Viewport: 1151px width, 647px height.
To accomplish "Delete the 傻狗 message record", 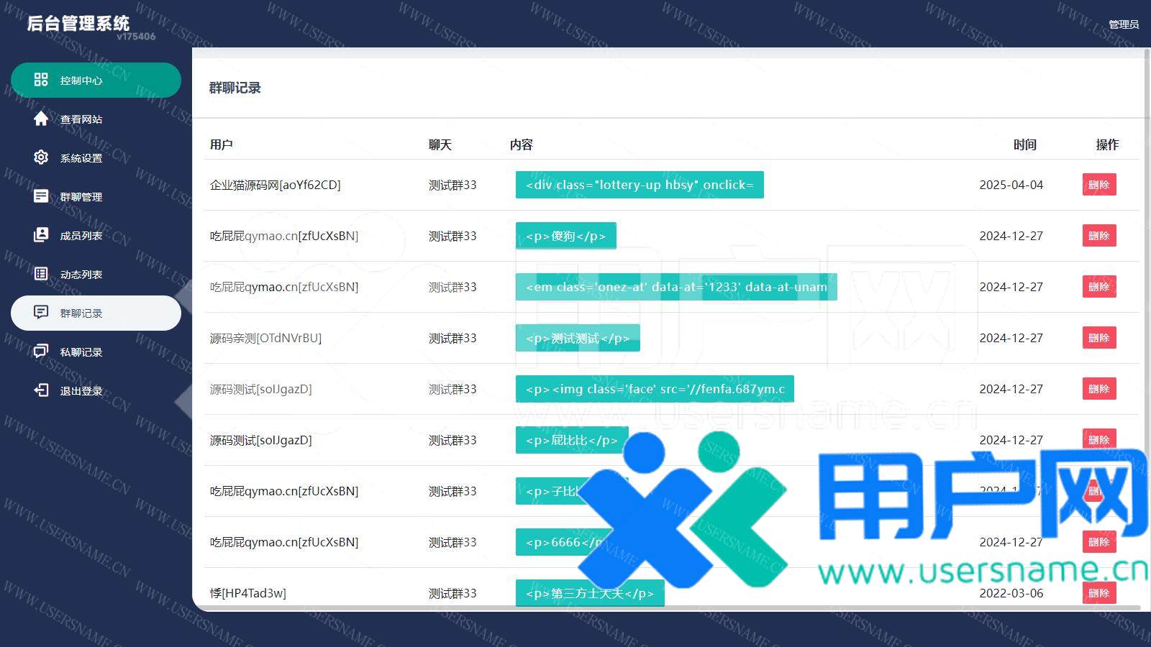I will pyautogui.click(x=1098, y=236).
